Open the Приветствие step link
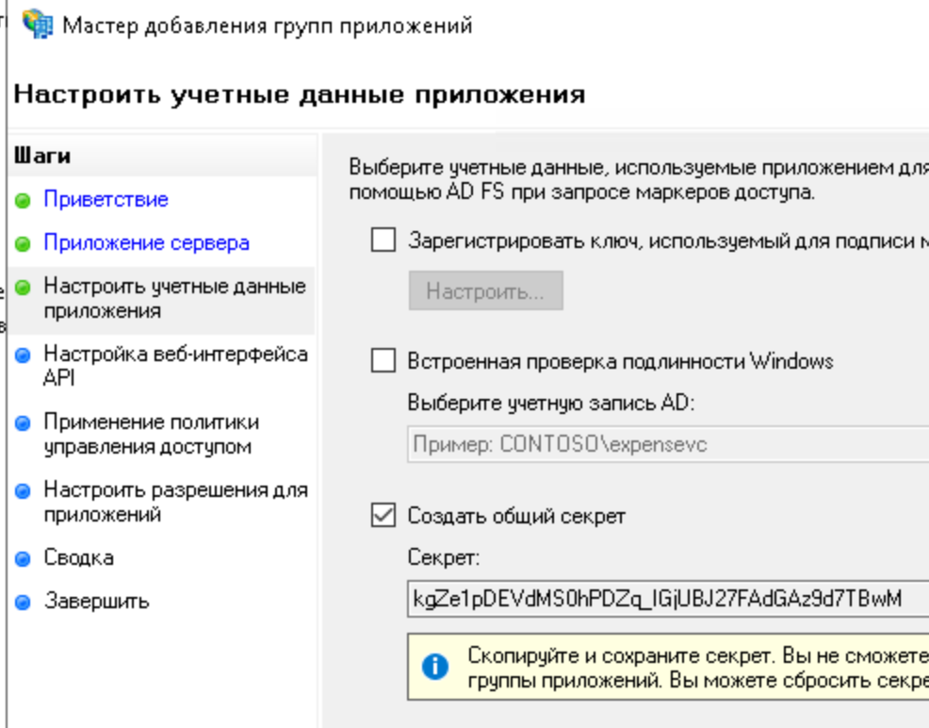 (106, 200)
